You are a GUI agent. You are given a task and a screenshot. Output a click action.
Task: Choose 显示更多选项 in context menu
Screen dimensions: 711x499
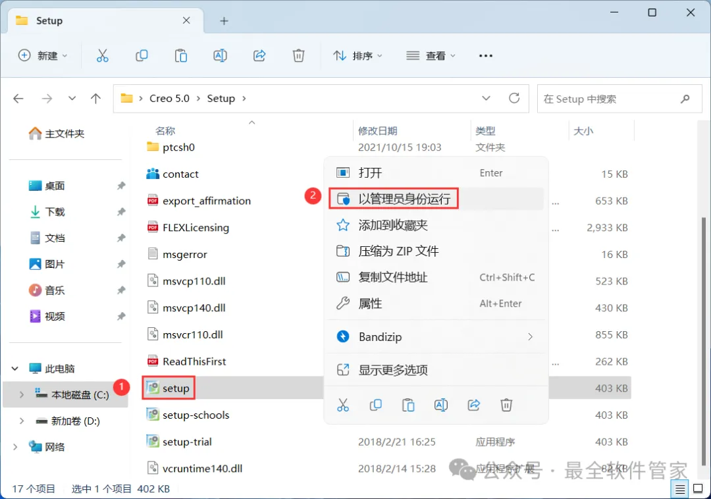pyautogui.click(x=435, y=370)
